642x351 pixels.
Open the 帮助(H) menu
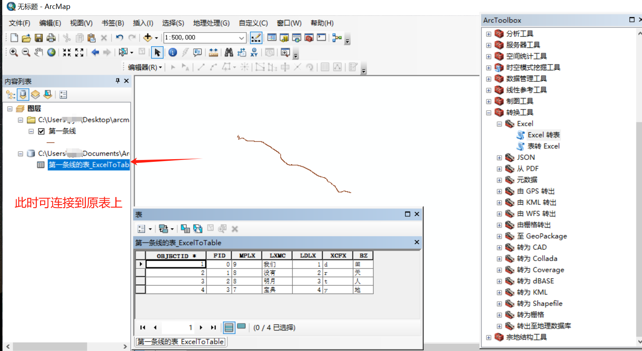tap(322, 23)
